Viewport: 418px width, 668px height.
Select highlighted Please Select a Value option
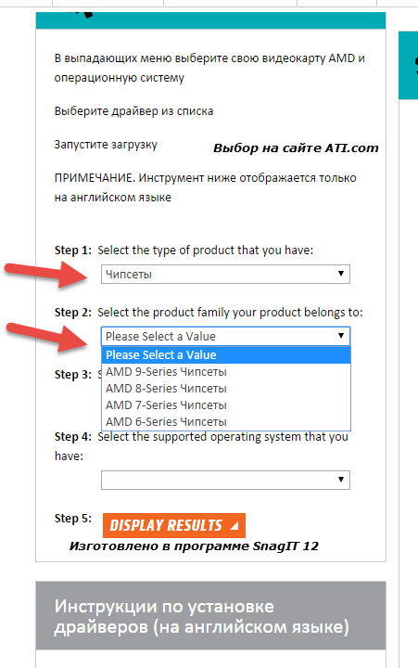point(225,354)
